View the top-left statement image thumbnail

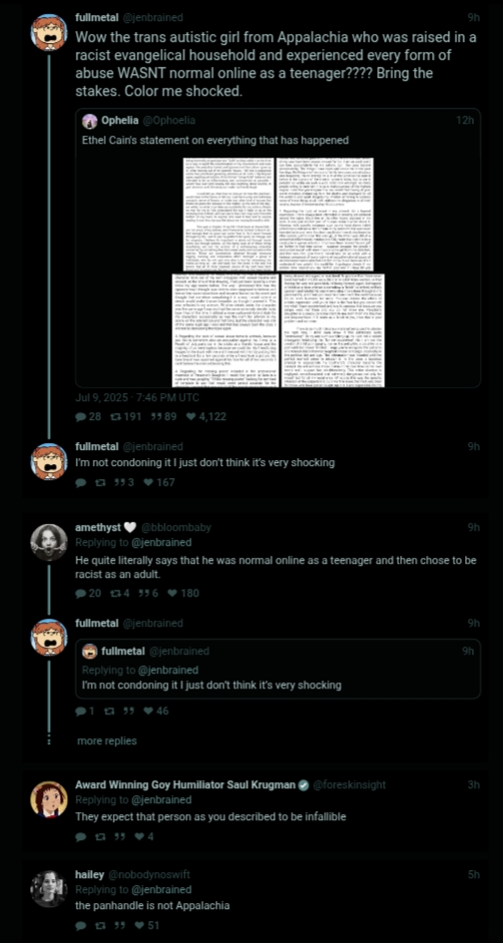pos(228,215)
